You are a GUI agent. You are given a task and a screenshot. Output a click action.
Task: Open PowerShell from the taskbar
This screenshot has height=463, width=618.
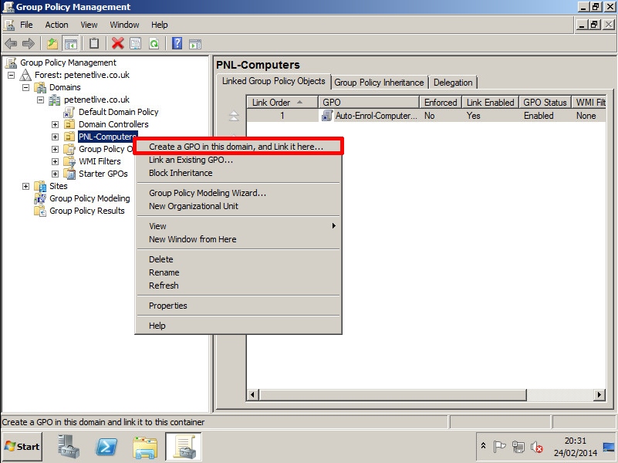coord(106,447)
